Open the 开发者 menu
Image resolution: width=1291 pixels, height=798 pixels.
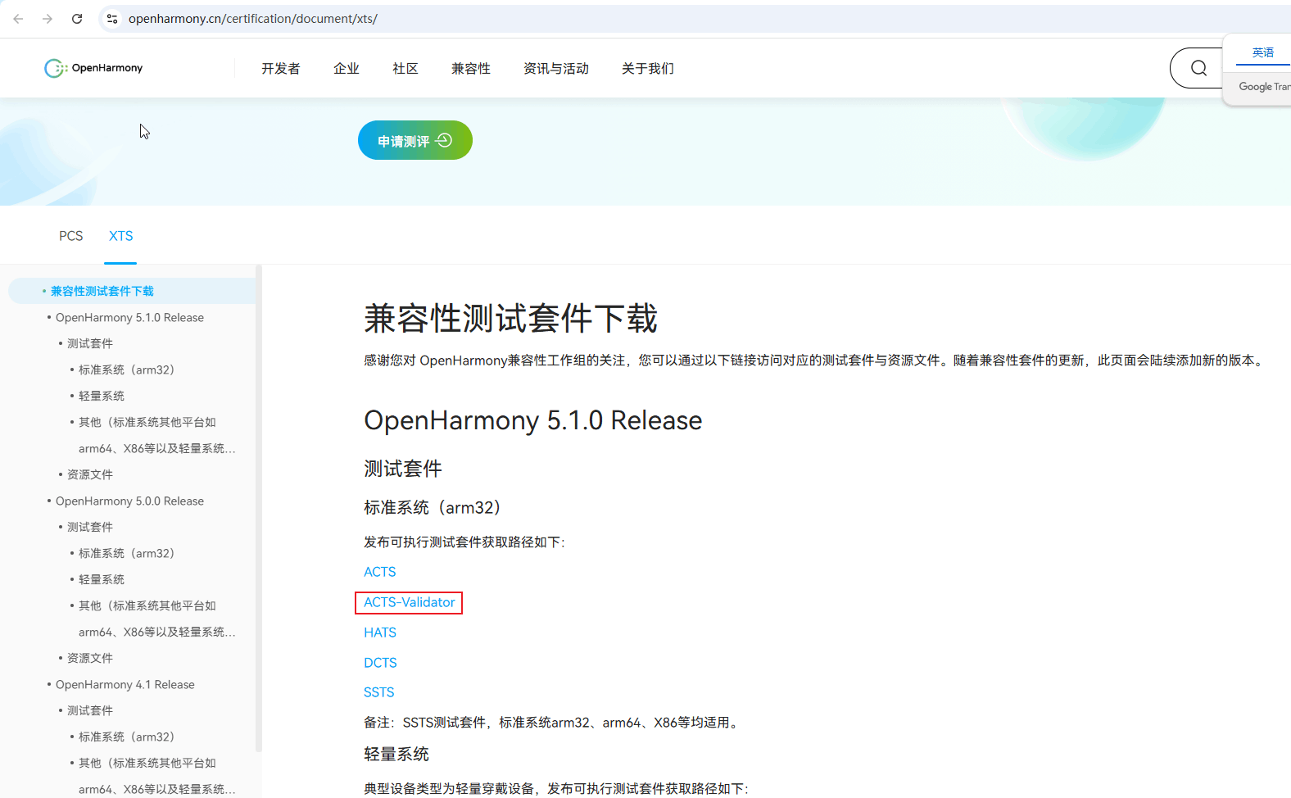281,69
